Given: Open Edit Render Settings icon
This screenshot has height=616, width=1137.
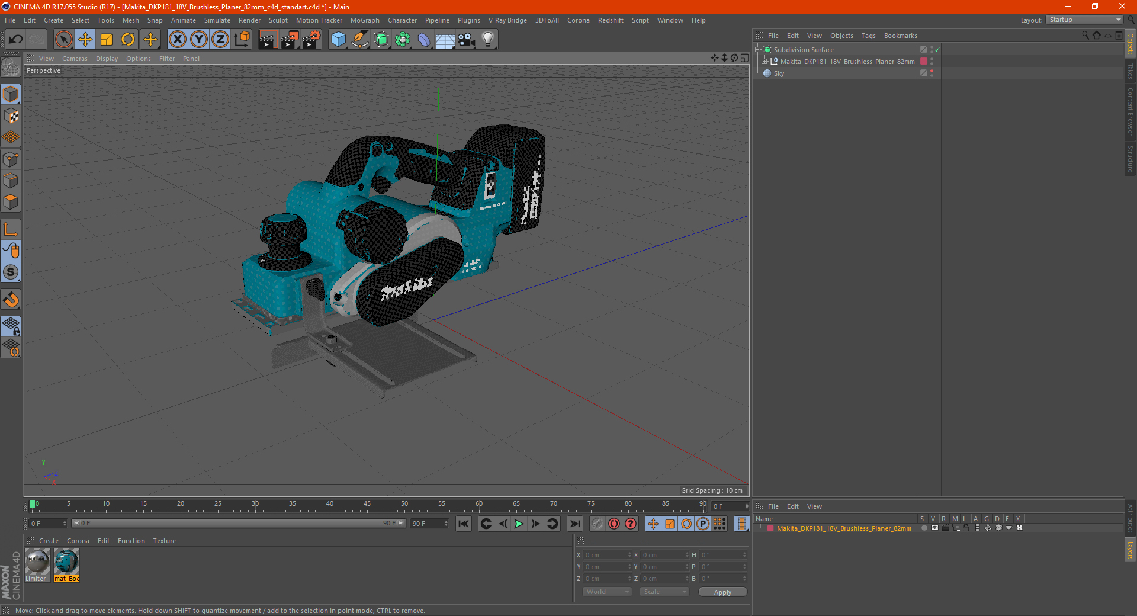Looking at the screenshot, I should click(x=311, y=40).
